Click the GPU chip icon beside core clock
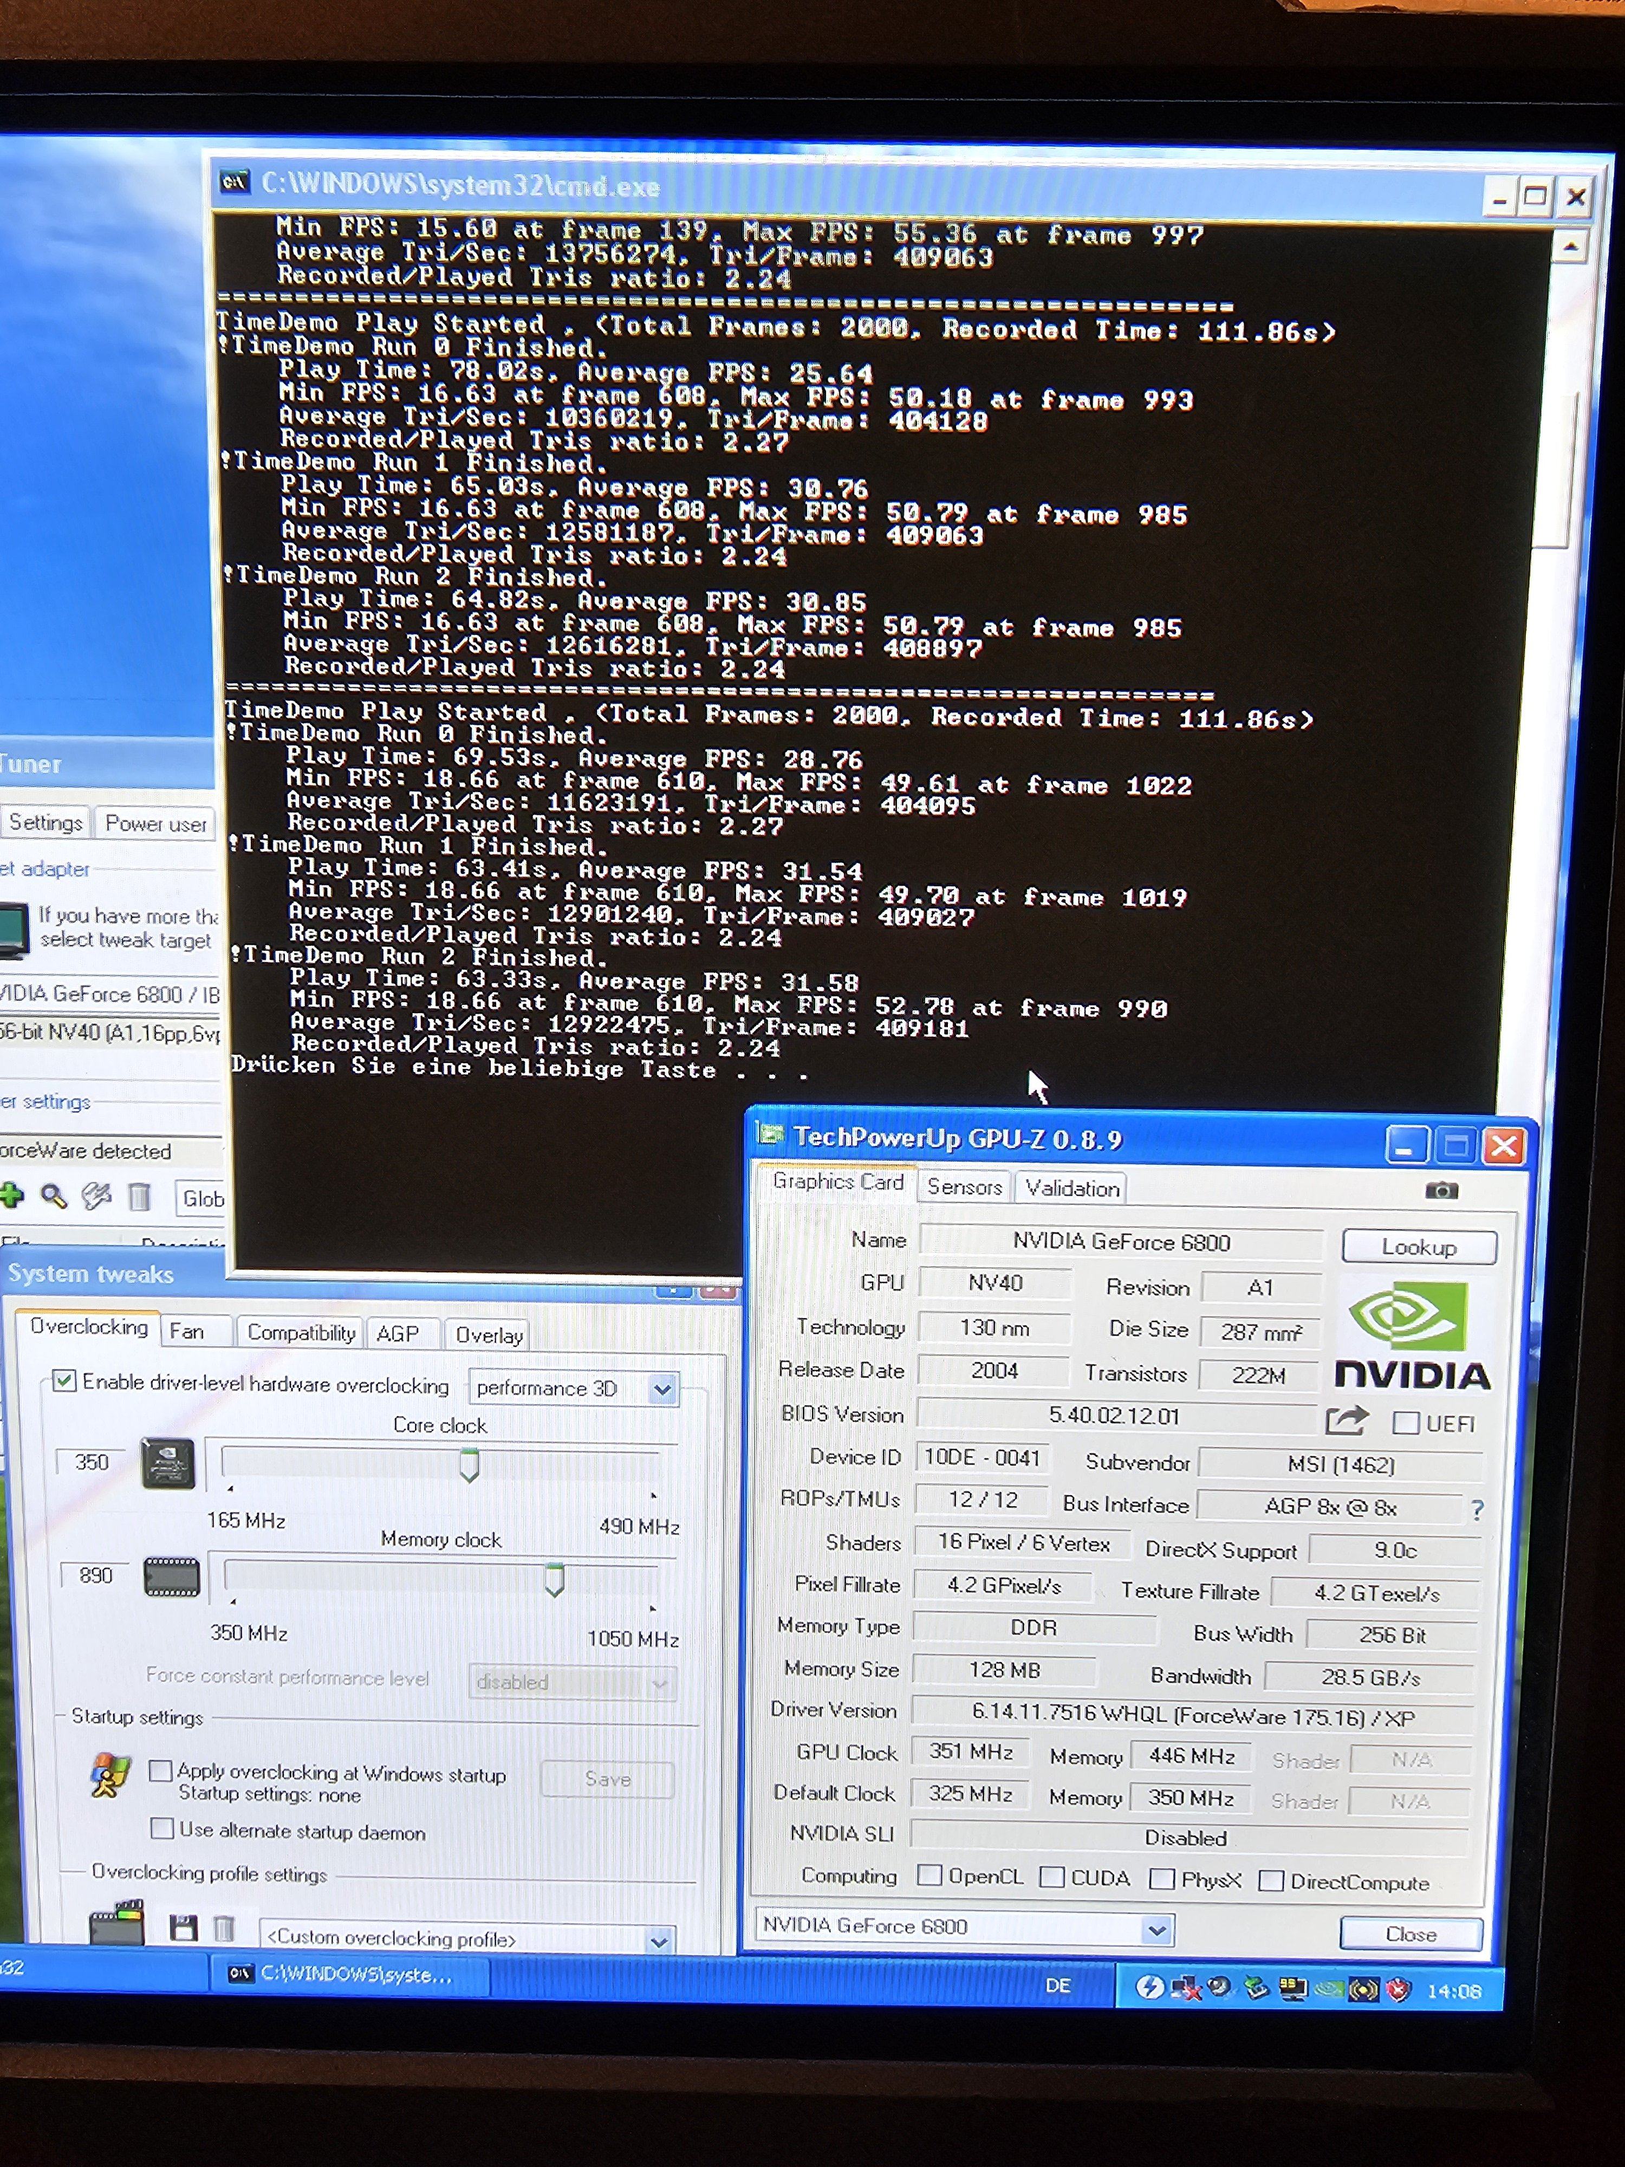This screenshot has height=2167, width=1625. (167, 1464)
